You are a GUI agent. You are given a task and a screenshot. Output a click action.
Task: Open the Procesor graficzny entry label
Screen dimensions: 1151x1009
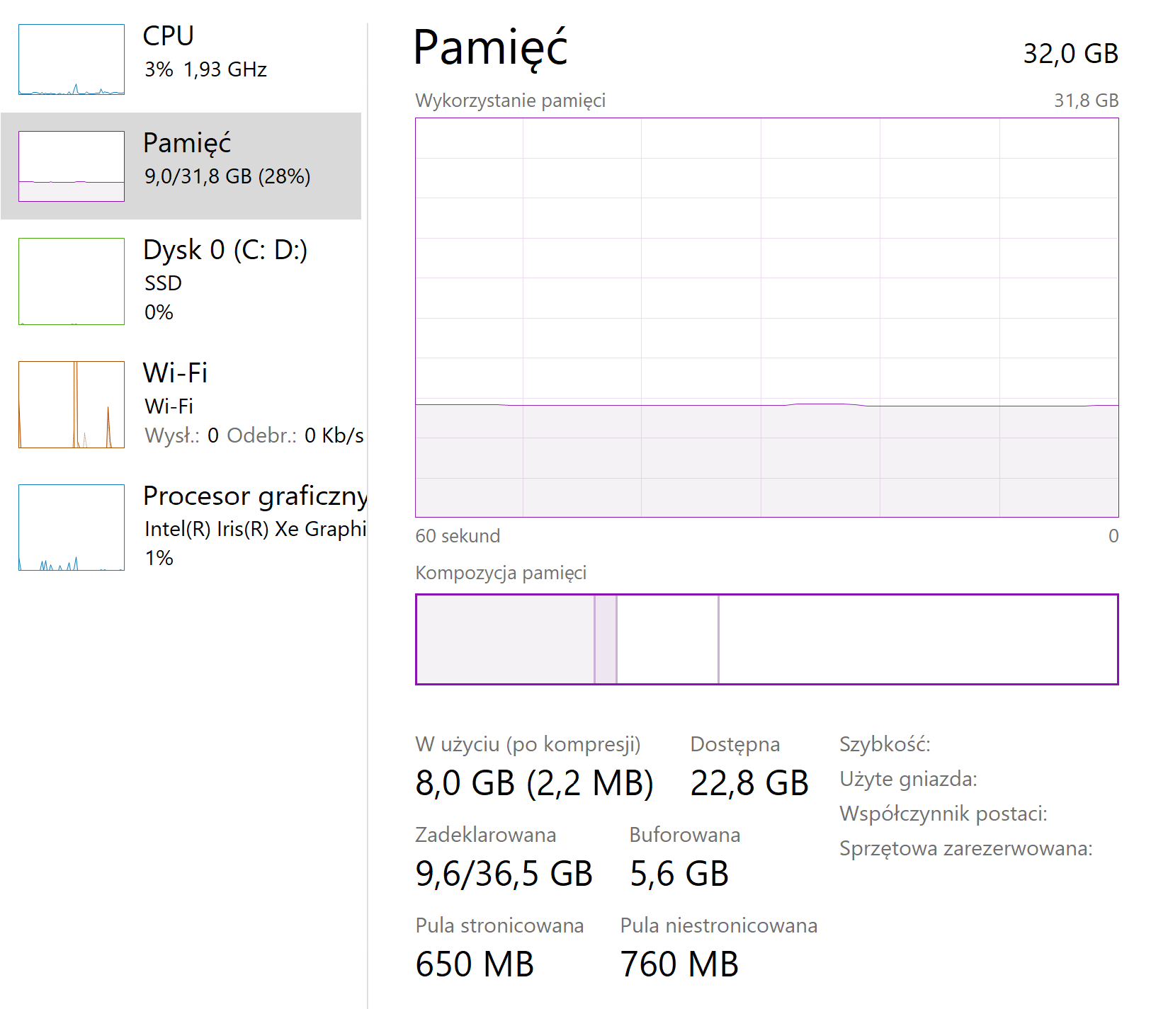click(x=255, y=496)
